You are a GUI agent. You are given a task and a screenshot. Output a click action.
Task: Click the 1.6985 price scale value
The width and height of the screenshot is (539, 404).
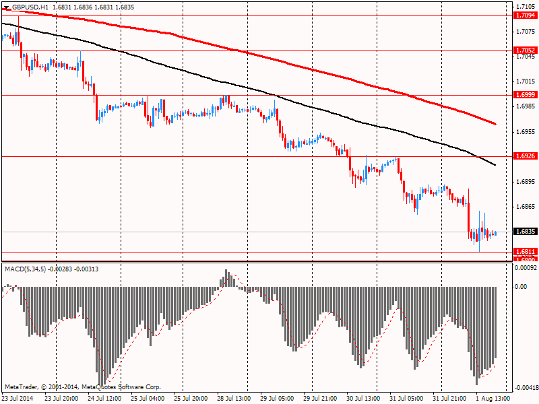click(526, 106)
